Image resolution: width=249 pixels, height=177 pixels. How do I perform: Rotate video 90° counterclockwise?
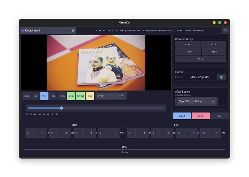(x=188, y=44)
